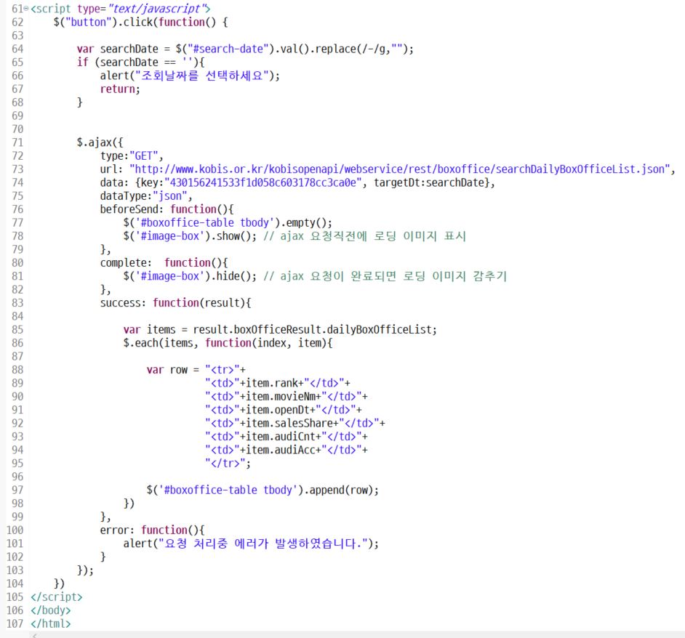Screen dimensions: 685x638
Task: Click $("button").click on line 62
Action: click(x=103, y=23)
